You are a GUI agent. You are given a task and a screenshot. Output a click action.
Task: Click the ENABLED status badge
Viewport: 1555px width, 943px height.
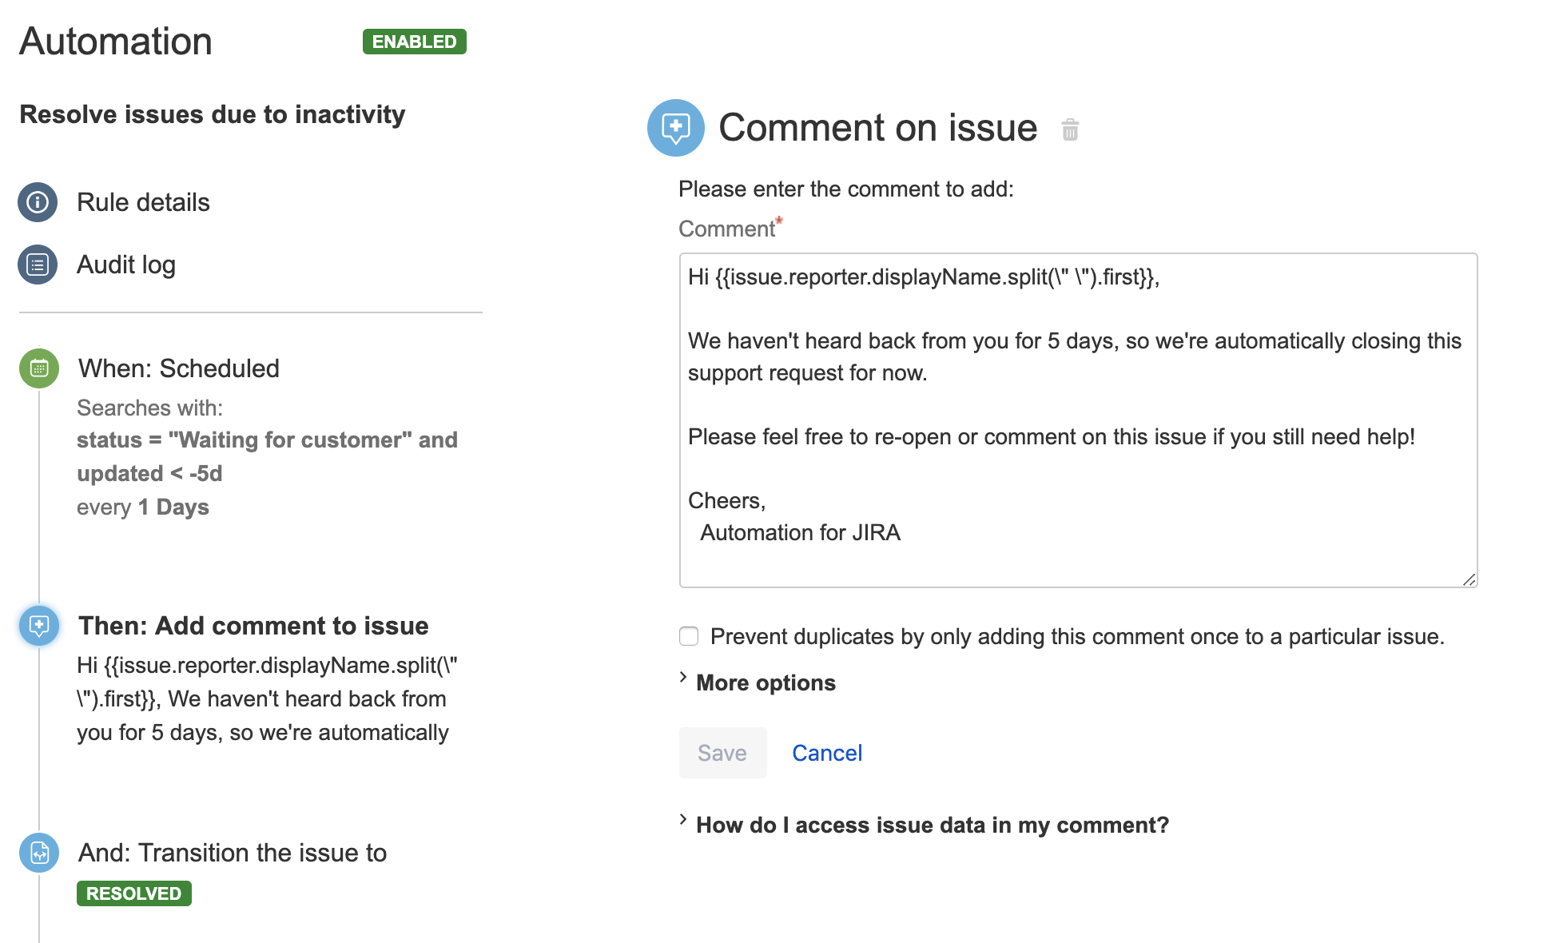pyautogui.click(x=414, y=42)
